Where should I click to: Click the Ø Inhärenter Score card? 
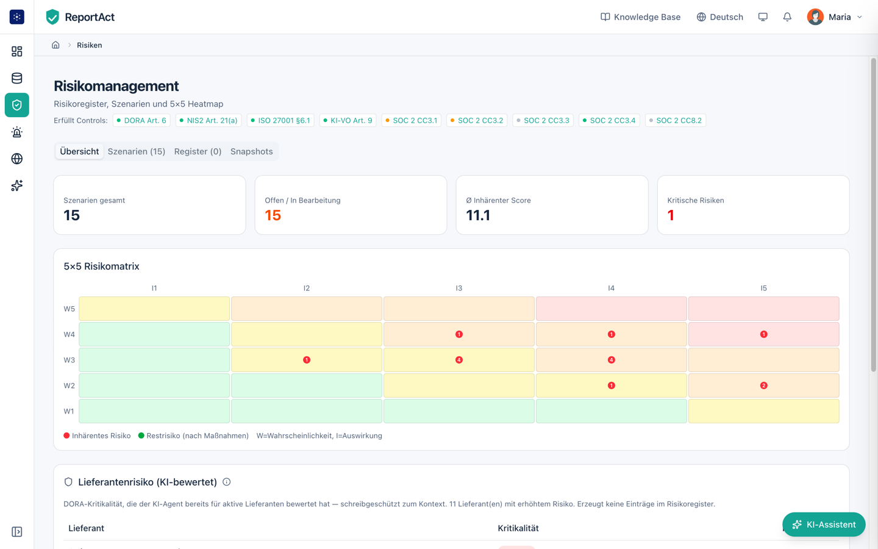pos(552,205)
